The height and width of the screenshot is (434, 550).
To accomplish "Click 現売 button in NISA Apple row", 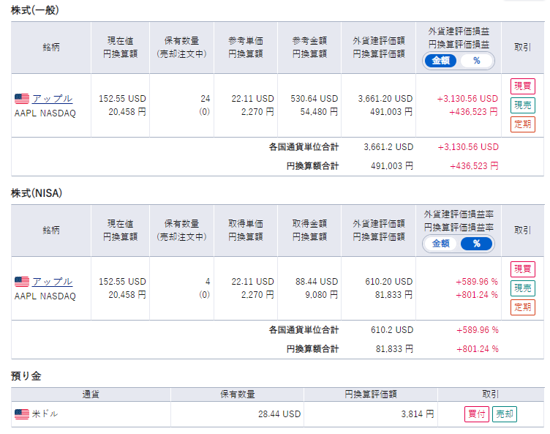I will 523,288.
